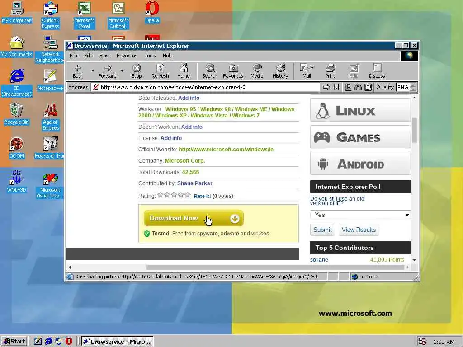Viewport: 463px width, 347px height.
Task: Go Back in Internet Explorer toolbar
Action: click(x=78, y=71)
